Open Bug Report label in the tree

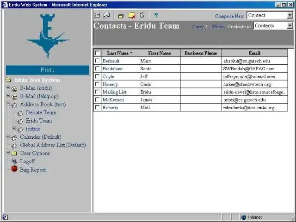pos(33,170)
